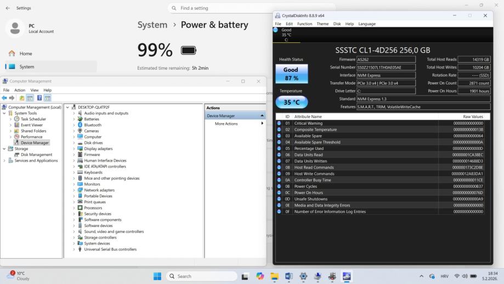504x284 pixels.
Task: Click the Serial Number field
Action: 386,68
